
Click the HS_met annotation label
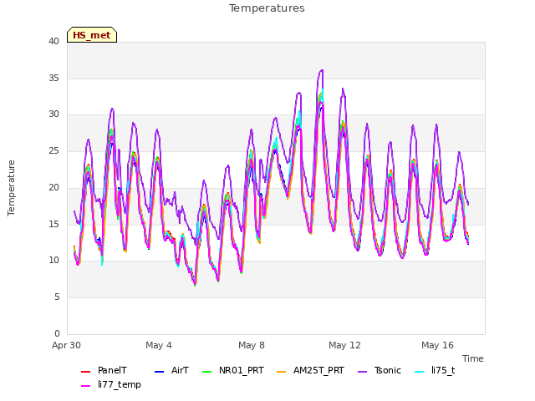[92, 35]
